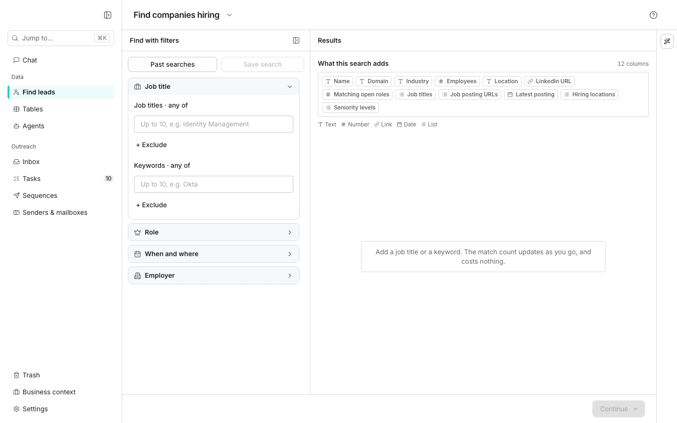Viewport: 677px width, 423px height.
Task: Click the Location column chip
Action: tap(502, 81)
